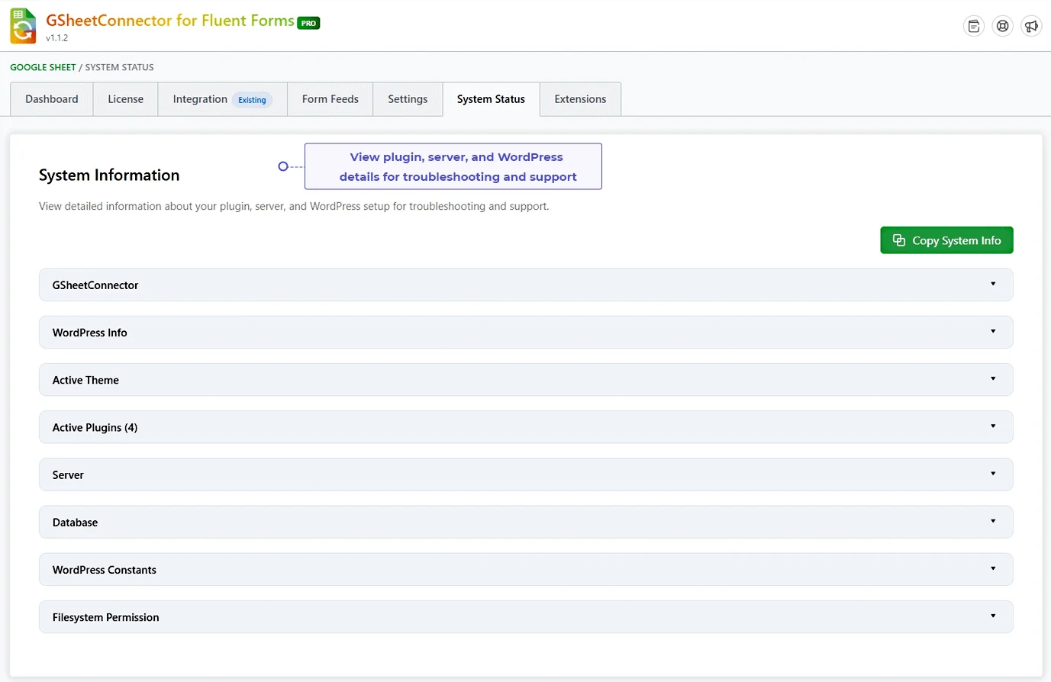
Task: Select the System Status tab
Action: 491,99
